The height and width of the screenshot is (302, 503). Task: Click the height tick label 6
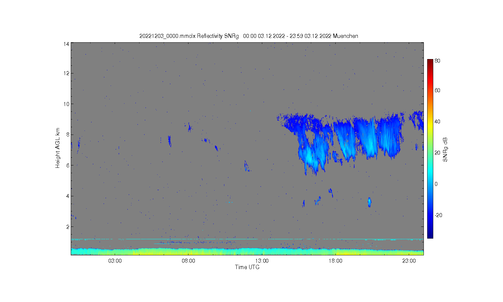(68, 165)
